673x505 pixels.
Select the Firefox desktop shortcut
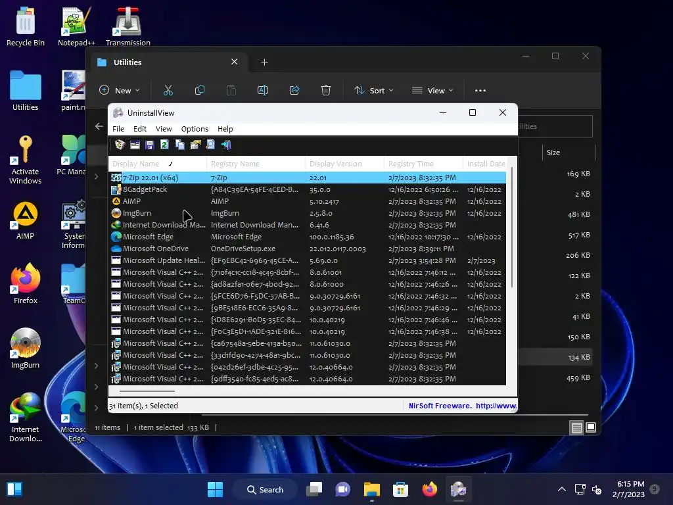tap(26, 284)
